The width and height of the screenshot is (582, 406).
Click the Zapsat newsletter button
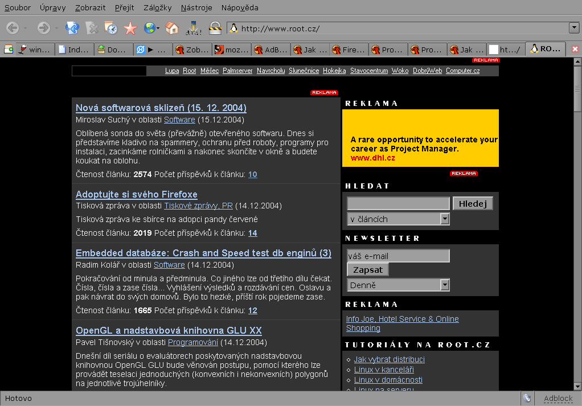click(368, 270)
